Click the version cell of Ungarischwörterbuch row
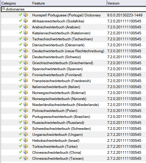The width and height of the screenshot is (146, 163). click(x=124, y=135)
